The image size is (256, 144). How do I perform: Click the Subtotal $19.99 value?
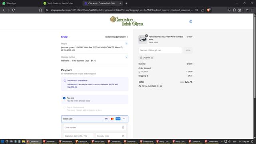click(x=190, y=64)
